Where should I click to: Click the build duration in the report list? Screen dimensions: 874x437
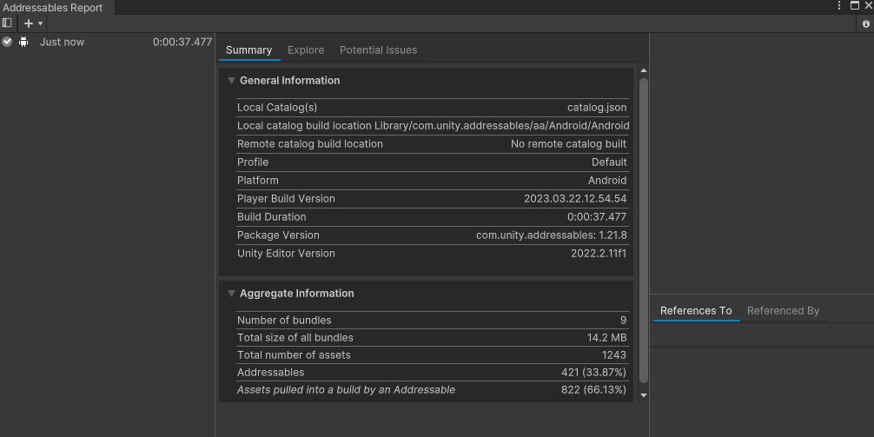click(182, 42)
